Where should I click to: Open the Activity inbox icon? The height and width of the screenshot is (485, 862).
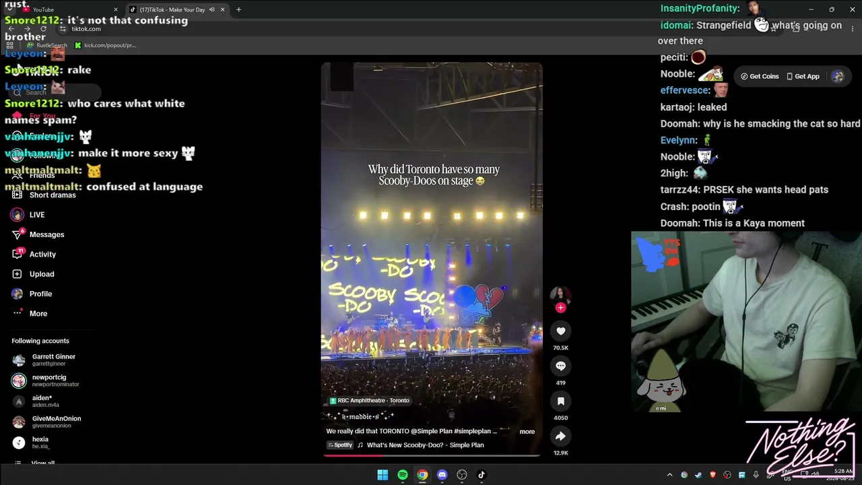[x=18, y=254]
